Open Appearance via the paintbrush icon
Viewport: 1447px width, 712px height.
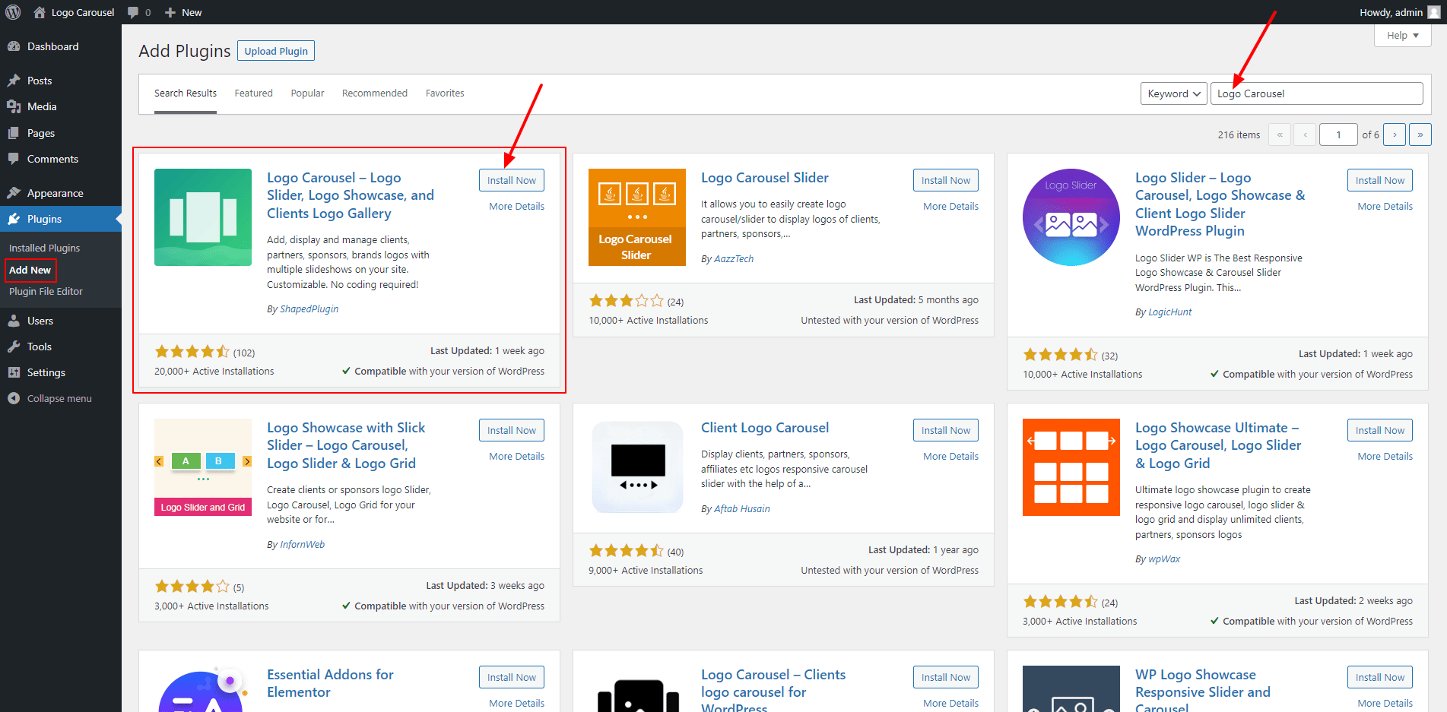14,193
